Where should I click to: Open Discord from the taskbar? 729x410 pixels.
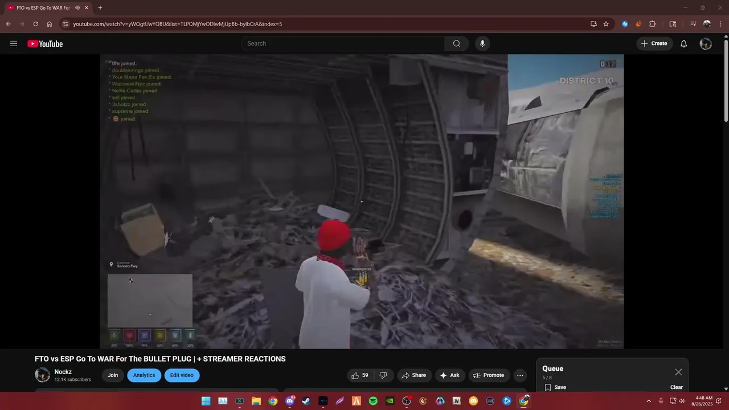[289, 401]
